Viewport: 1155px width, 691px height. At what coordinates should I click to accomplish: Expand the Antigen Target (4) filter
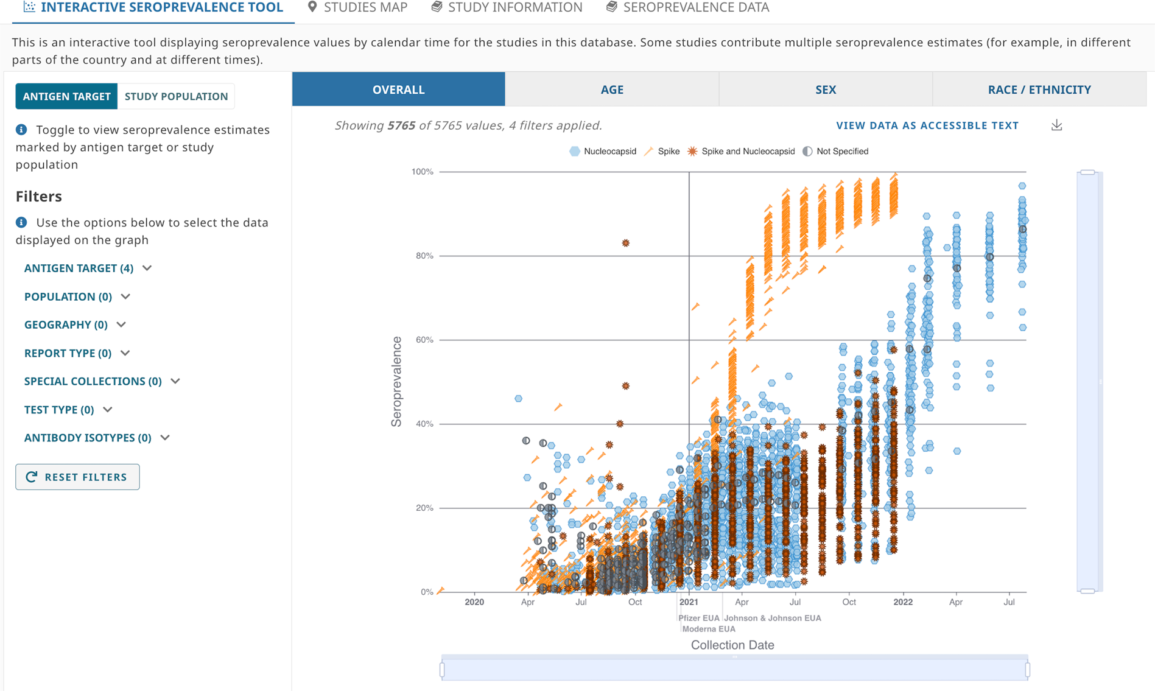[x=88, y=268]
